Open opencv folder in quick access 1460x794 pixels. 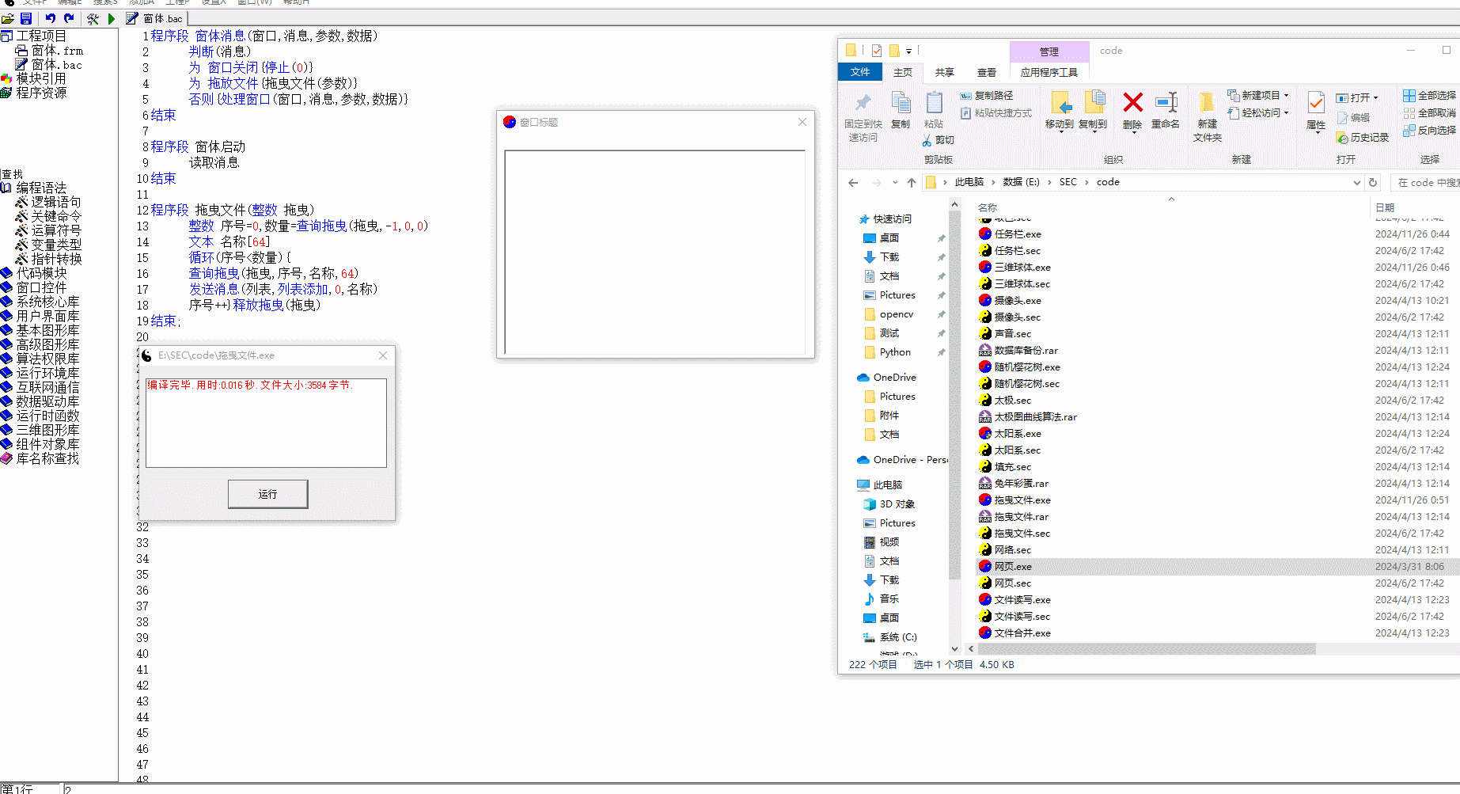click(896, 314)
